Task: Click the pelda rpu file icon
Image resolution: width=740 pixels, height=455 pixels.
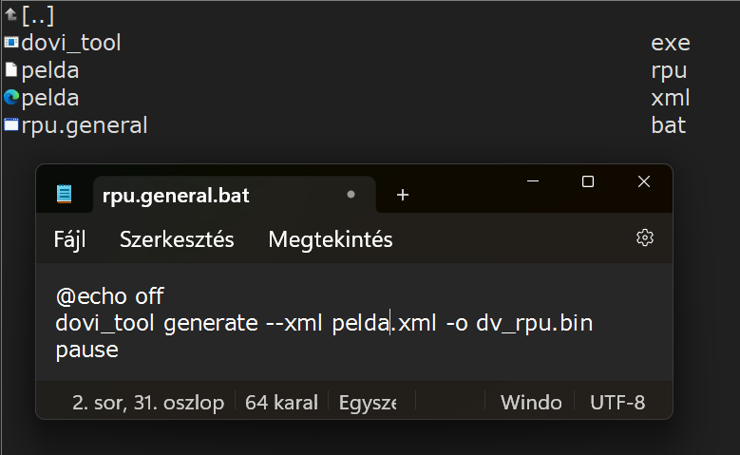Action: 11,70
